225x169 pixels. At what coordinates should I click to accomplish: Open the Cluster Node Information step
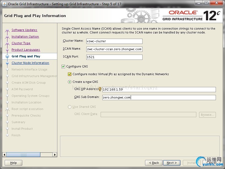30,63
